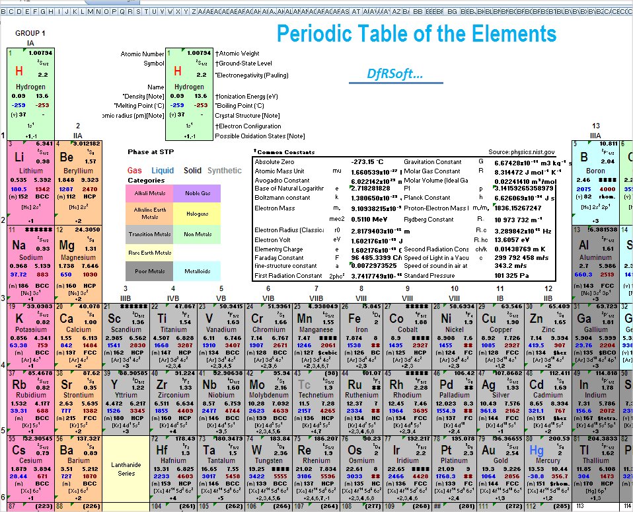Screen dimensions: 633x512
Task: Select the '0.5110 MeV' value cell
Action: point(369,219)
